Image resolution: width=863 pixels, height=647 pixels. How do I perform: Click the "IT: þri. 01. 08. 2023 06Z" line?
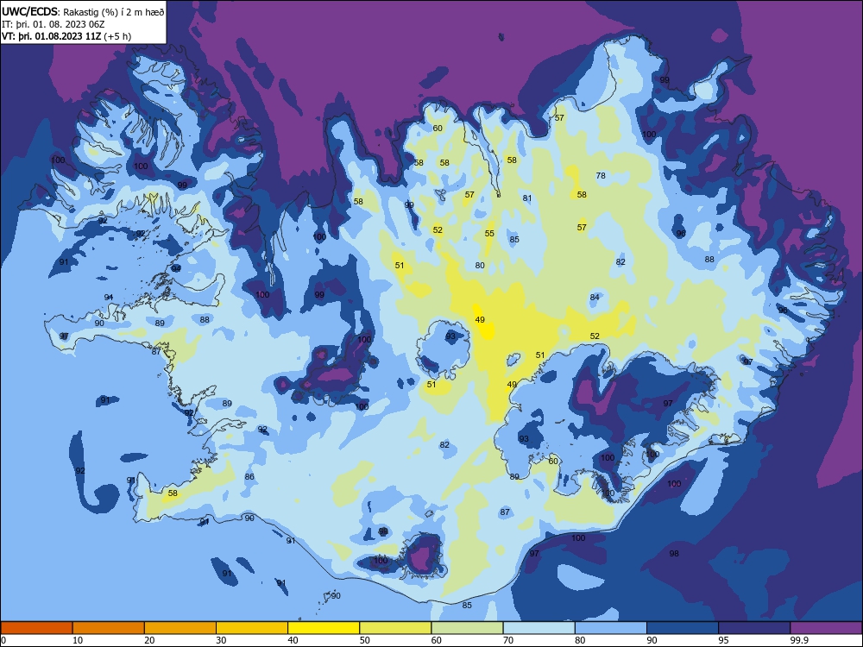(x=54, y=24)
